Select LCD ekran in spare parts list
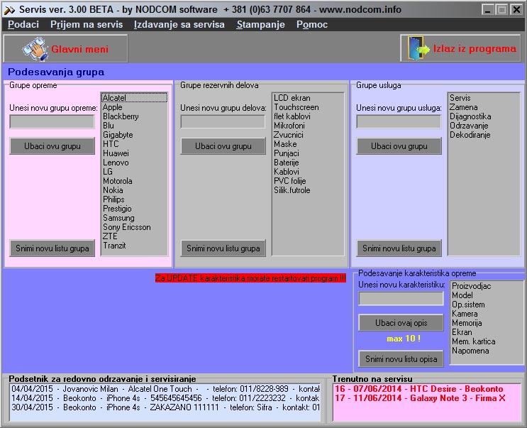527x428 pixels. click(x=308, y=98)
